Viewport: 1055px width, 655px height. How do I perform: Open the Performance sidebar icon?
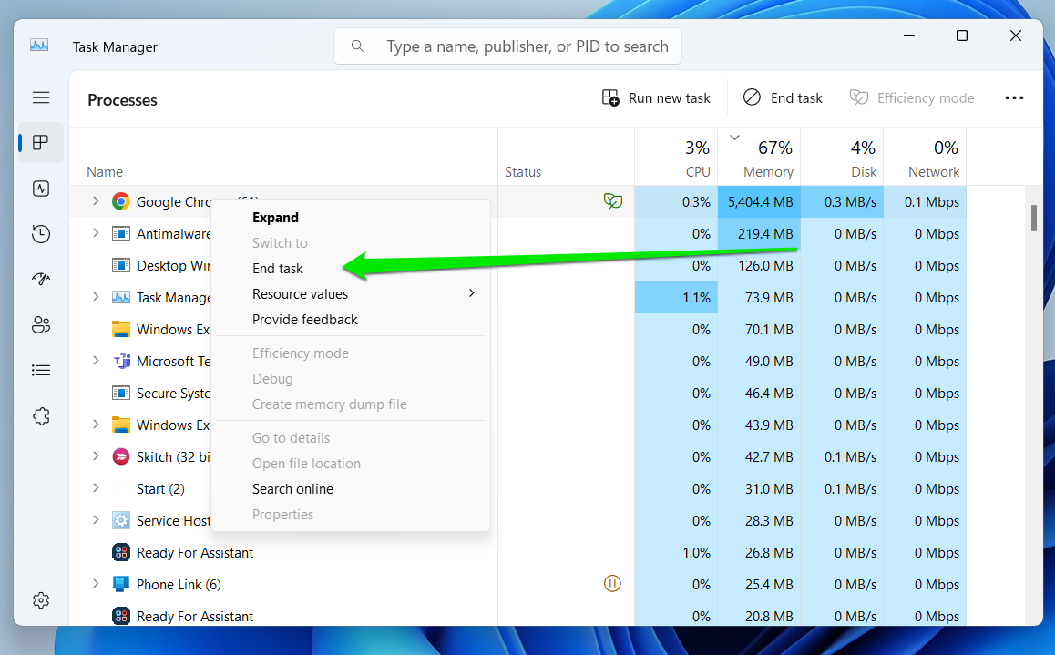pos(41,189)
